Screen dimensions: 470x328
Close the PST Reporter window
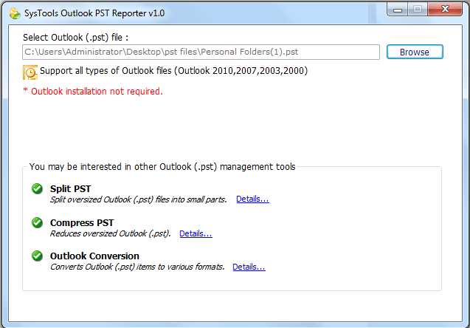[445, 10]
